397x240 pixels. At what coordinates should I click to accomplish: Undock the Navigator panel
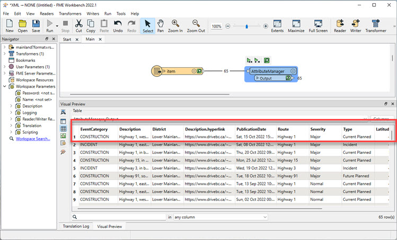47,39
